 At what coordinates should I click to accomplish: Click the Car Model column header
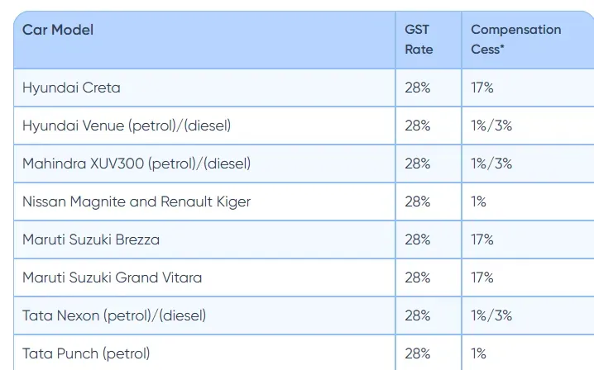click(58, 30)
